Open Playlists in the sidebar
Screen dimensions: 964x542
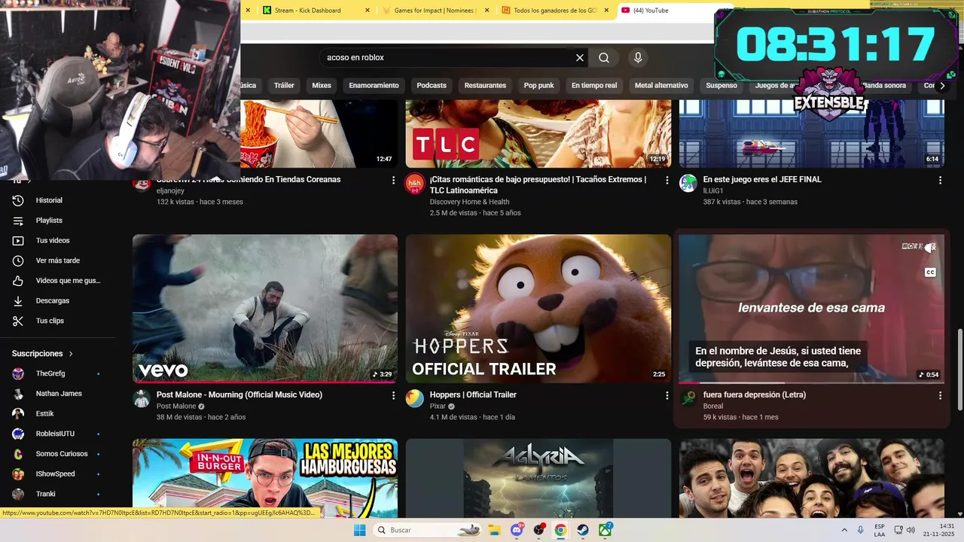[x=49, y=221]
